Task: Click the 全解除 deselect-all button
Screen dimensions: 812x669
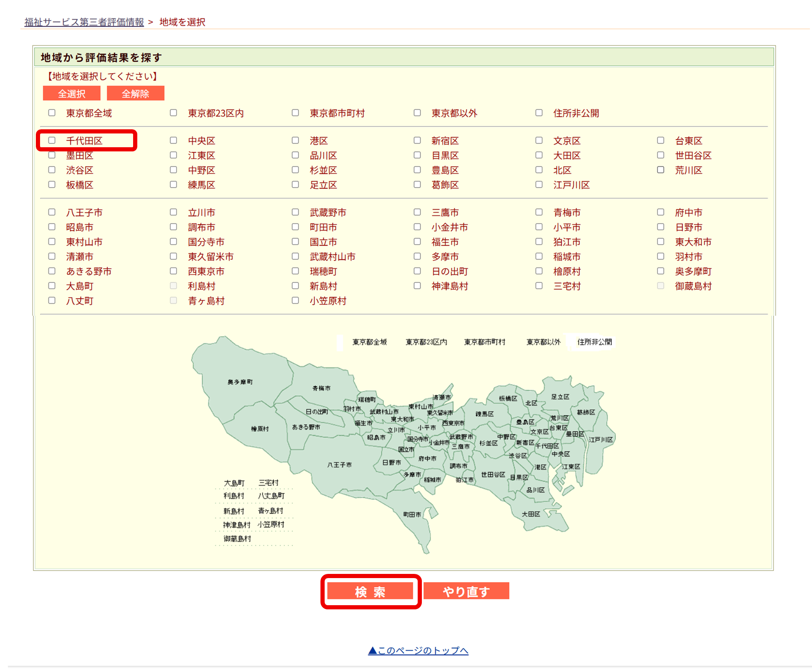Action: coord(135,93)
